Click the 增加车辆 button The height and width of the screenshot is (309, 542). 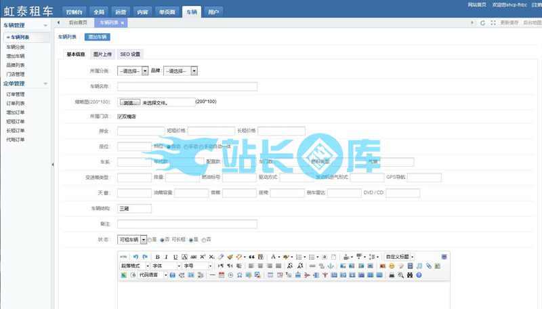tap(97, 37)
